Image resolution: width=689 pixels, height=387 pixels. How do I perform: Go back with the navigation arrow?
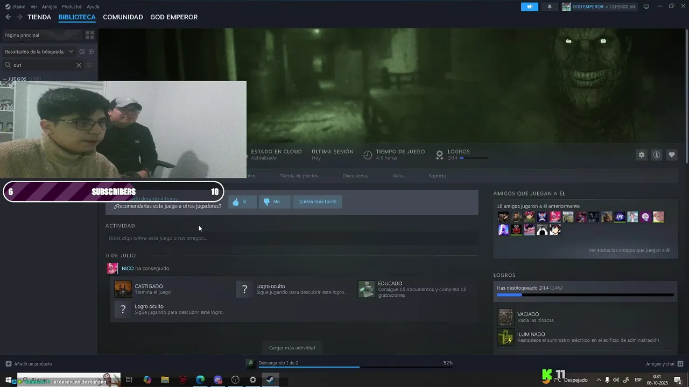click(8, 17)
